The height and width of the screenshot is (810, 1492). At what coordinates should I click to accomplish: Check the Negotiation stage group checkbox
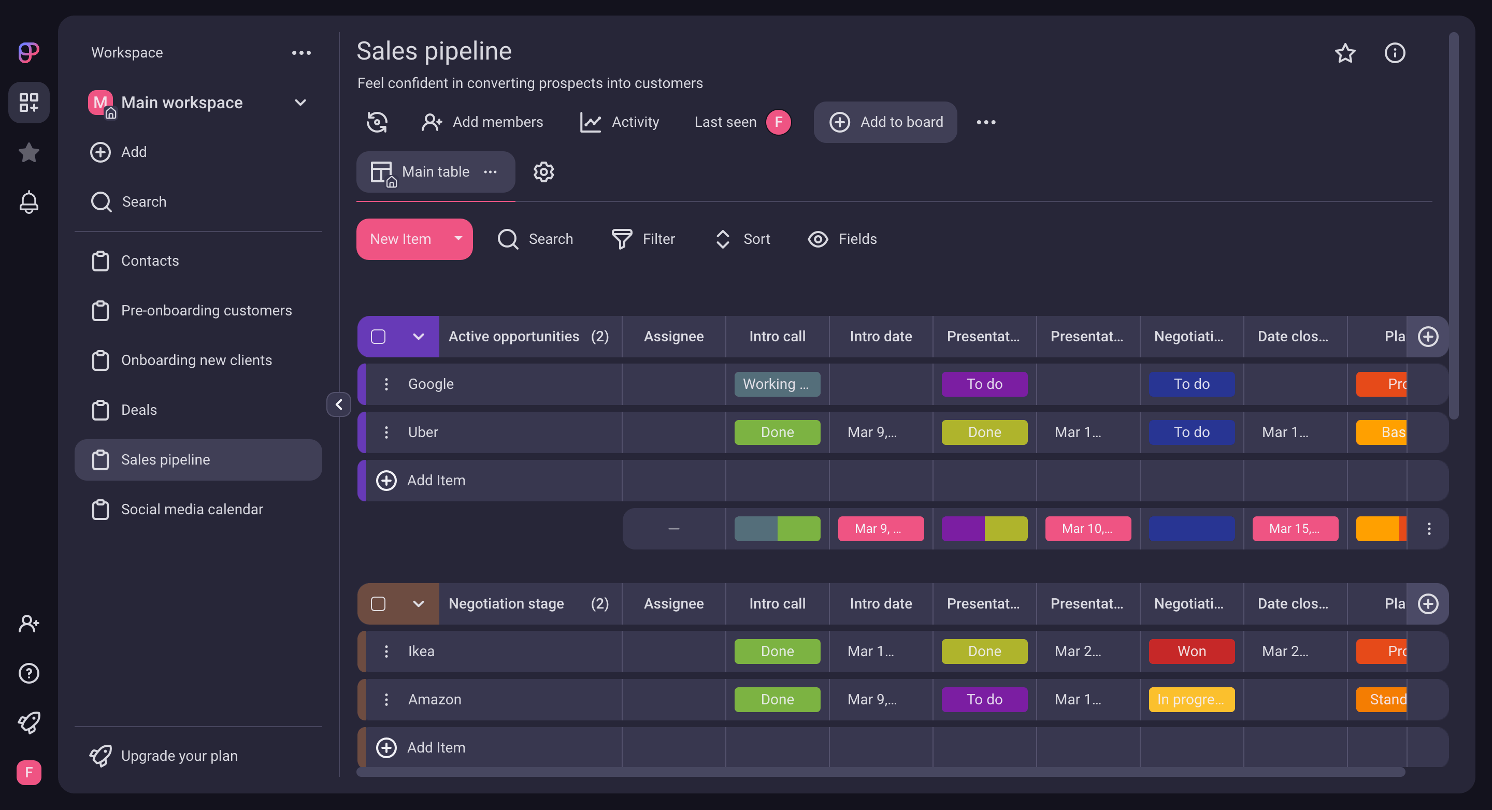pos(378,603)
